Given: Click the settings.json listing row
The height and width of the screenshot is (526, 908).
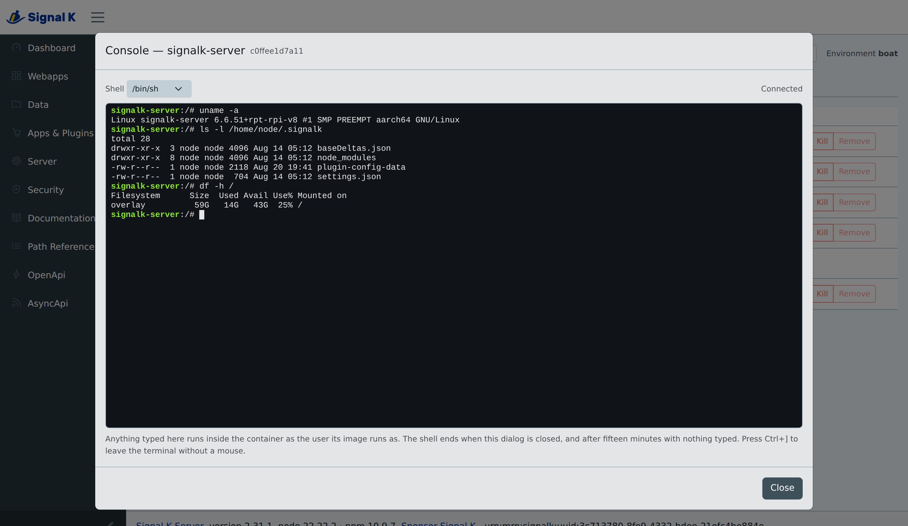Looking at the screenshot, I should (x=246, y=177).
